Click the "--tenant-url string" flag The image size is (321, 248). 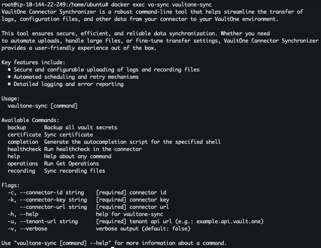tap(49, 221)
